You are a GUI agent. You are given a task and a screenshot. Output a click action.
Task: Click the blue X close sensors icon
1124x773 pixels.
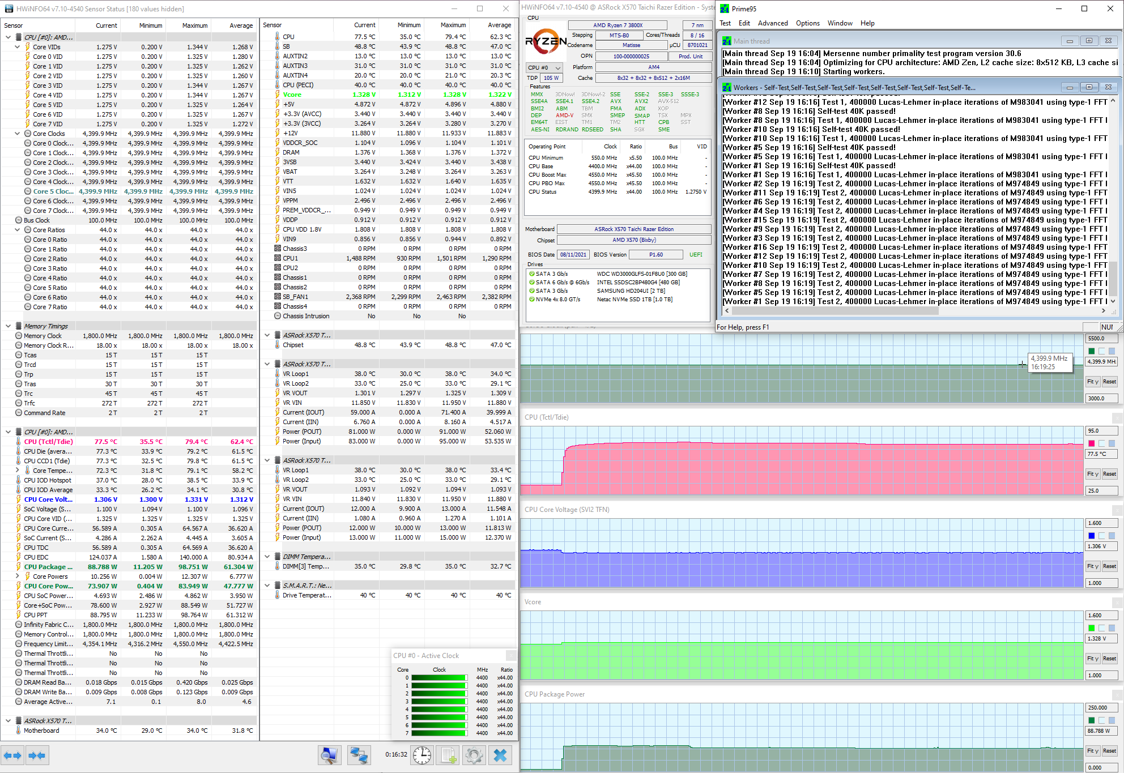coord(500,755)
